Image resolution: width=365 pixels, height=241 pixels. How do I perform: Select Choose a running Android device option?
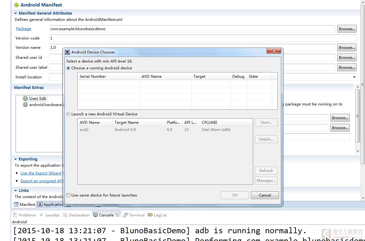point(68,68)
